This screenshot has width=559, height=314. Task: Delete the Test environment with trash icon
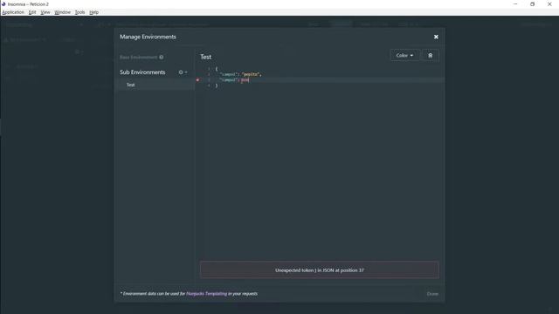tap(431, 55)
